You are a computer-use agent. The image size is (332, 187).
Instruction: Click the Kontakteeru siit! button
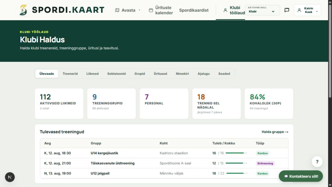[x=301, y=176]
